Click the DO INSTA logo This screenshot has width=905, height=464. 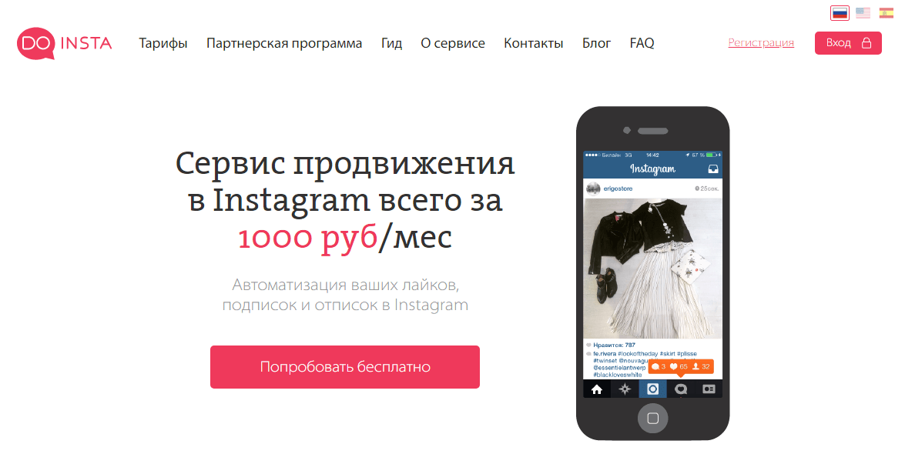pos(65,43)
